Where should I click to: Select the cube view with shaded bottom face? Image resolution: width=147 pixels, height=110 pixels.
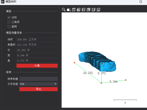click(98, 10)
